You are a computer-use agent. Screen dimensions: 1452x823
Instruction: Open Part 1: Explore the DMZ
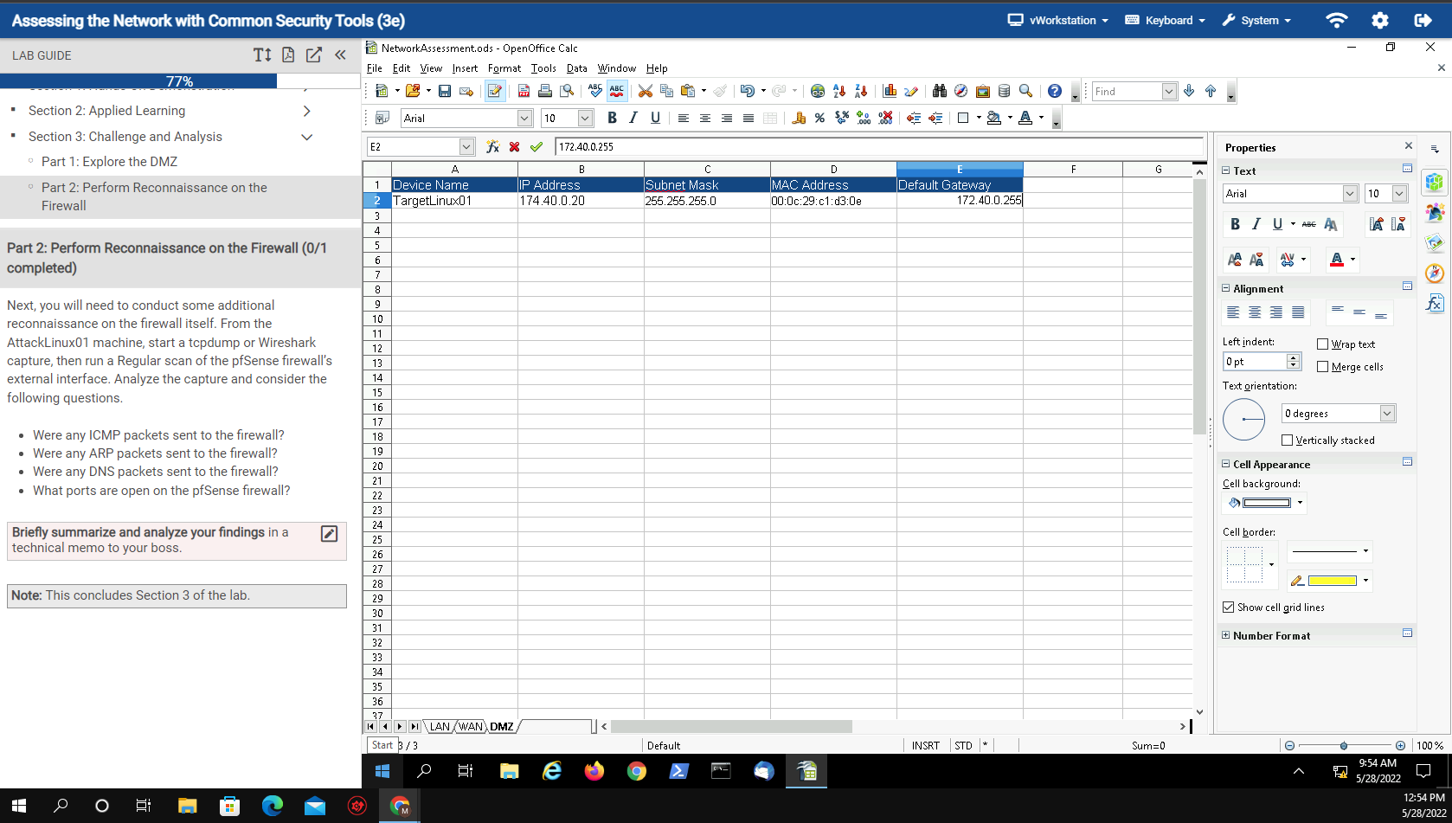109,162
